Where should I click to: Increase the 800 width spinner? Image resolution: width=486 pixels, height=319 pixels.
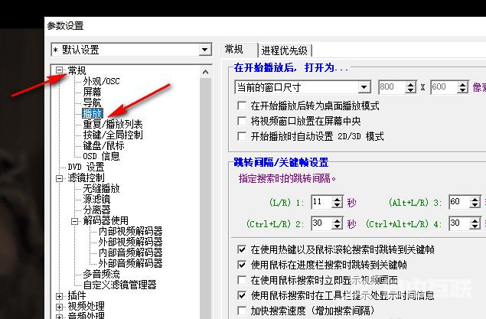(x=410, y=84)
